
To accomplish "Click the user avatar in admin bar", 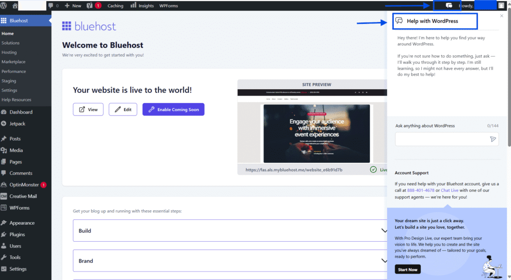I will 501,5.
